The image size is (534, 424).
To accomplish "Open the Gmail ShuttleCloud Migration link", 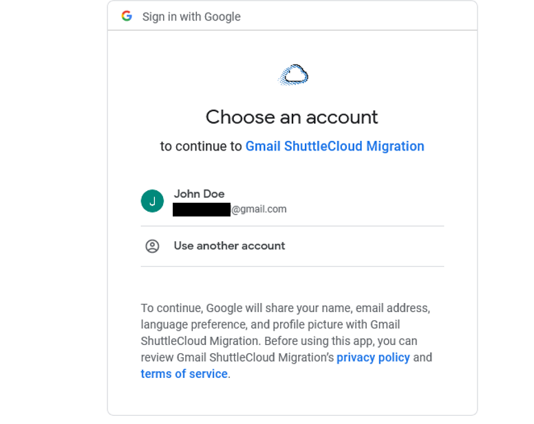I will (x=334, y=146).
